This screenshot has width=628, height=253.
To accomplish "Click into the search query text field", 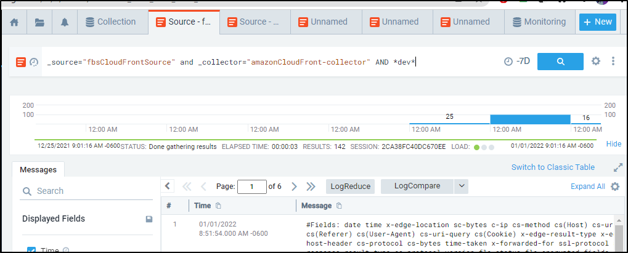I will (268, 62).
